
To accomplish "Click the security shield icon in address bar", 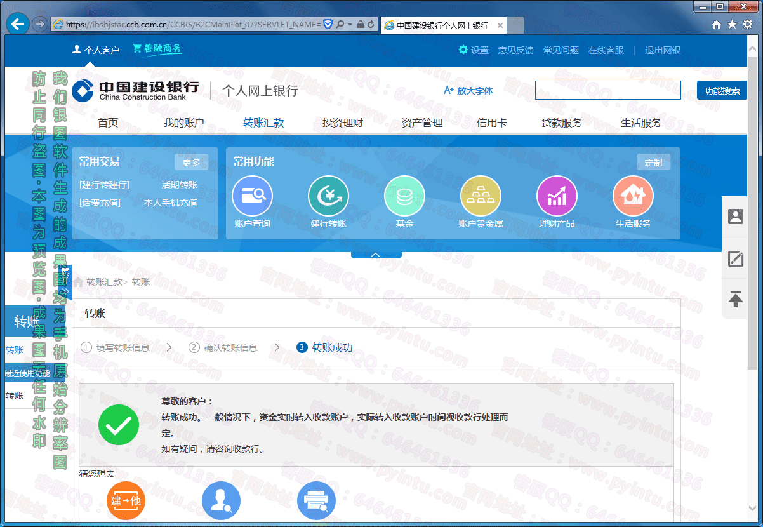I will point(328,25).
